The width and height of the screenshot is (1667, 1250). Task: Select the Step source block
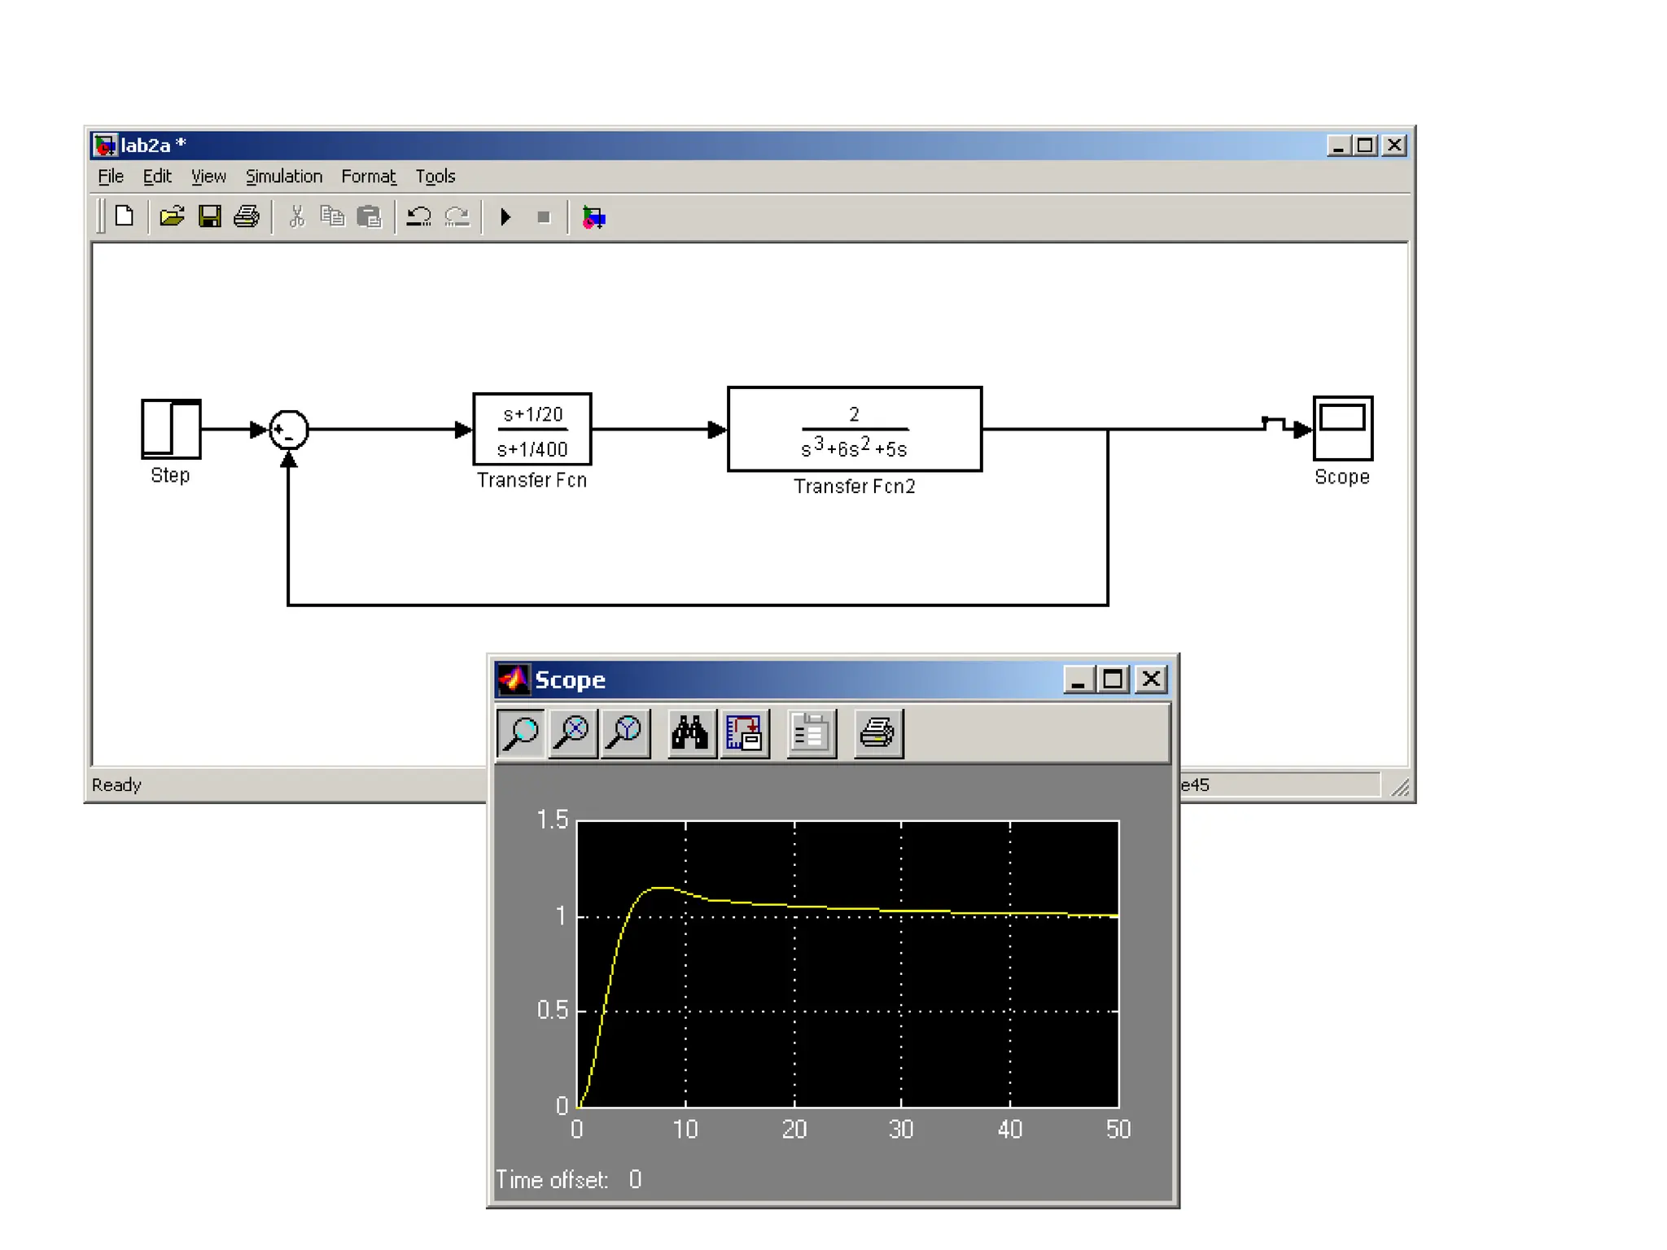click(171, 428)
